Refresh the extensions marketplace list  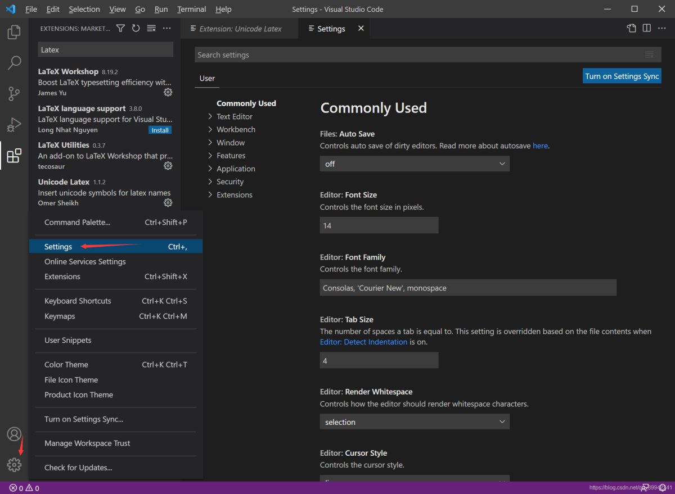136,28
